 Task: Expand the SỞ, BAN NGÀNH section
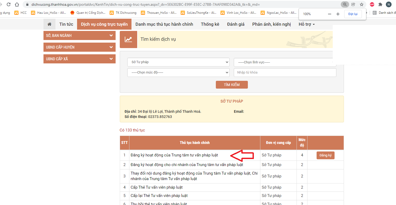(x=79, y=36)
